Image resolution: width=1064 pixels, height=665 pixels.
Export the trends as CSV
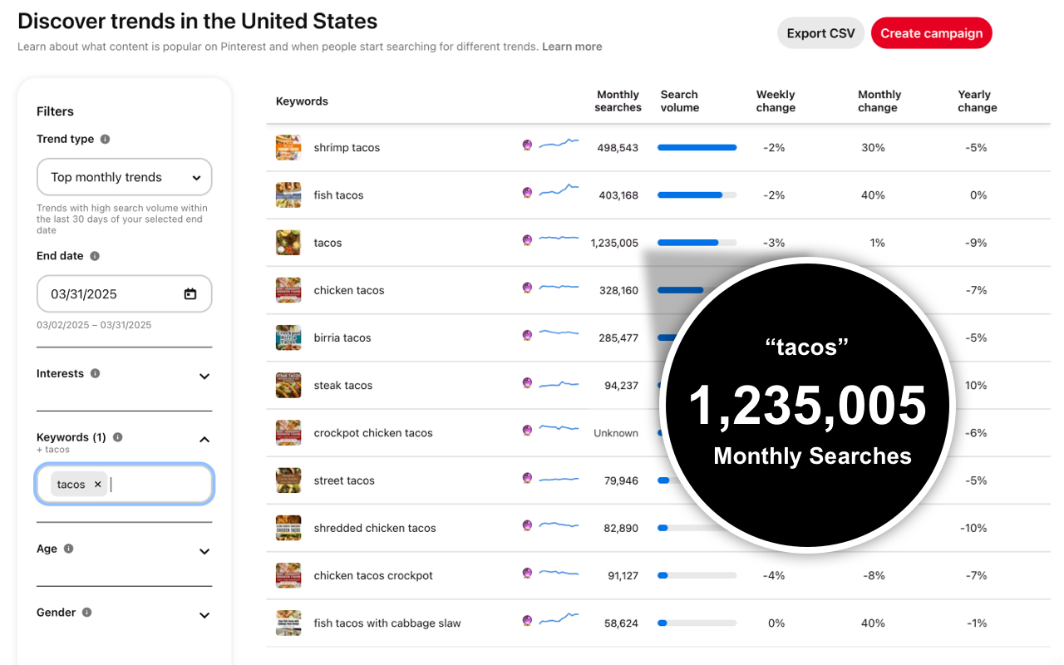[x=820, y=32]
